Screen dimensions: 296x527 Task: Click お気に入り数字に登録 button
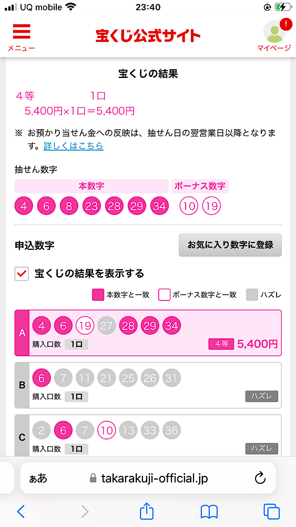tap(230, 245)
